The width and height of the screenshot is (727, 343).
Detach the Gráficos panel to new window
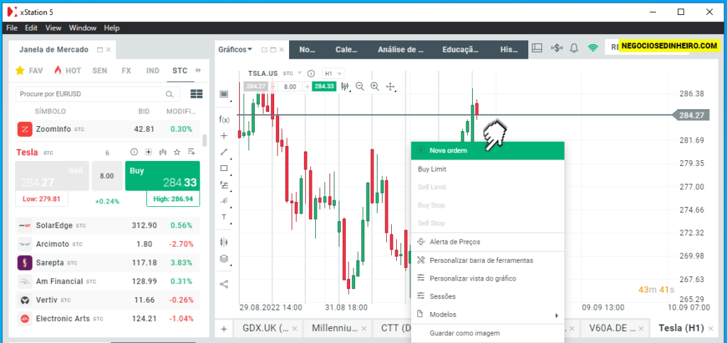(264, 50)
